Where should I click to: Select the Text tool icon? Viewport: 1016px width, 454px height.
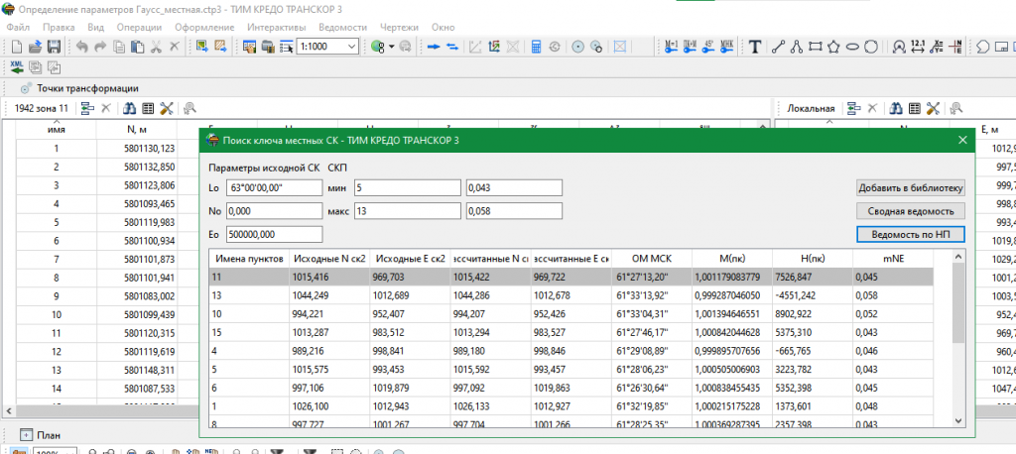[x=755, y=47]
